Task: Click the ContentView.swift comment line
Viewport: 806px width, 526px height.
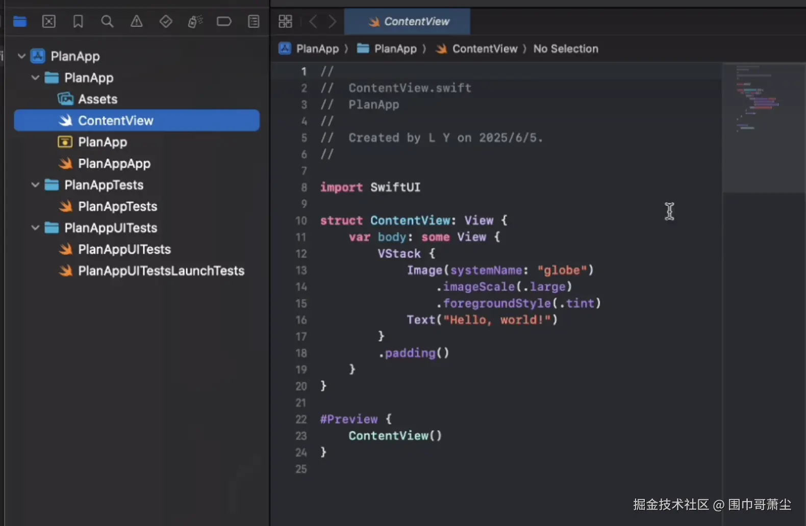Action: coord(396,88)
